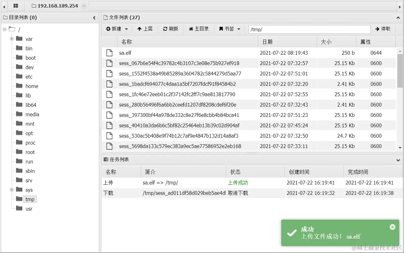404x253 pixels.
Task: Open the 书签 bookmarks dropdown
Action: 230,29
